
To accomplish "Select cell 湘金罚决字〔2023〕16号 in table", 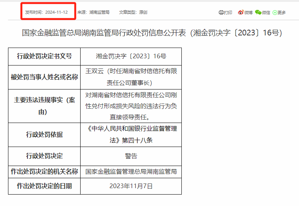I will click(x=131, y=56).
